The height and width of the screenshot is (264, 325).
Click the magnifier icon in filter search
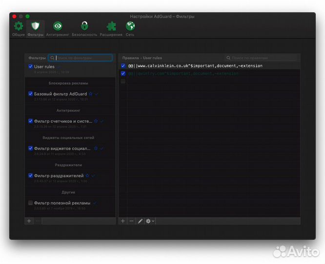(x=52, y=58)
